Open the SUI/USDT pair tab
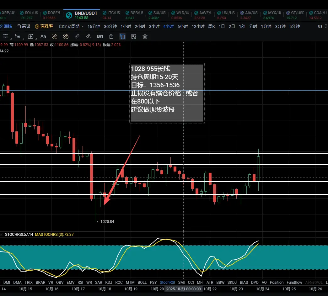This screenshot has width=328, height=296. pos(157,15)
